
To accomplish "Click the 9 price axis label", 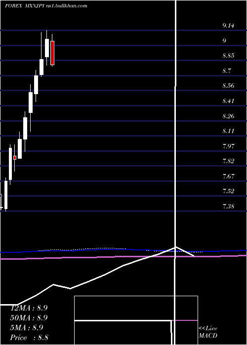I will [224, 41].
